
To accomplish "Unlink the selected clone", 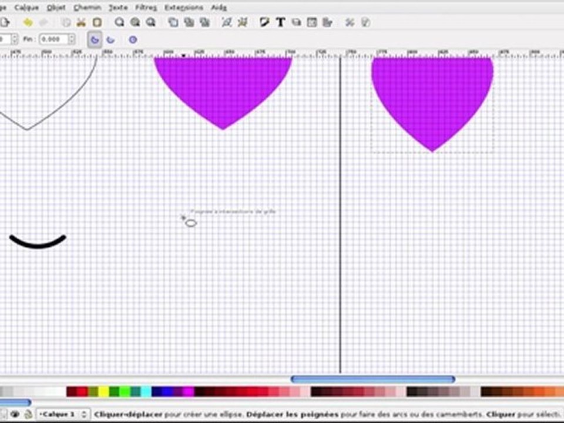I will (x=205, y=23).
